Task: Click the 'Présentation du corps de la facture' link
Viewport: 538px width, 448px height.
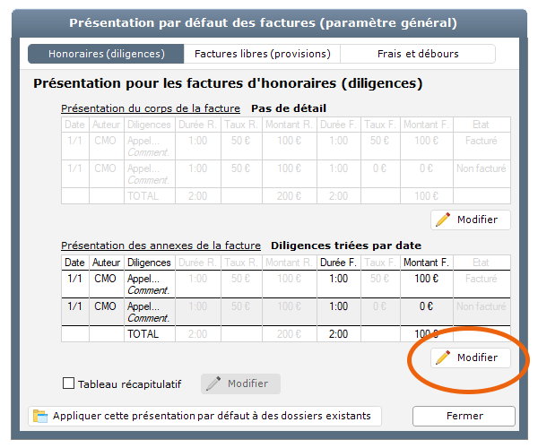Action: [x=151, y=108]
